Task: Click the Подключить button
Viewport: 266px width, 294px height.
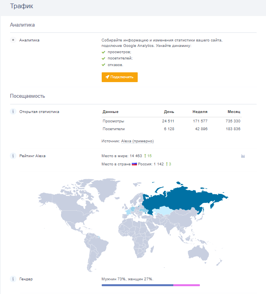Action: coord(119,77)
